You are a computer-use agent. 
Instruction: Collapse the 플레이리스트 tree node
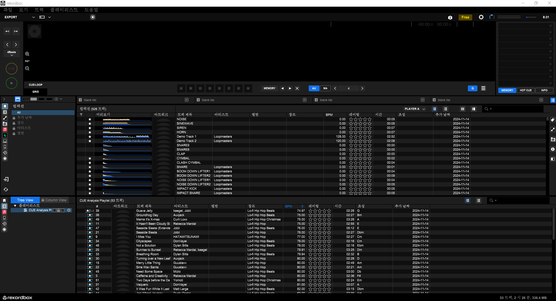pos(15,206)
